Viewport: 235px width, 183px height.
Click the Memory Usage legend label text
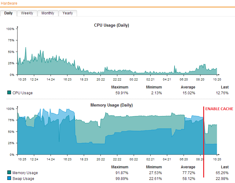[x=25, y=173]
